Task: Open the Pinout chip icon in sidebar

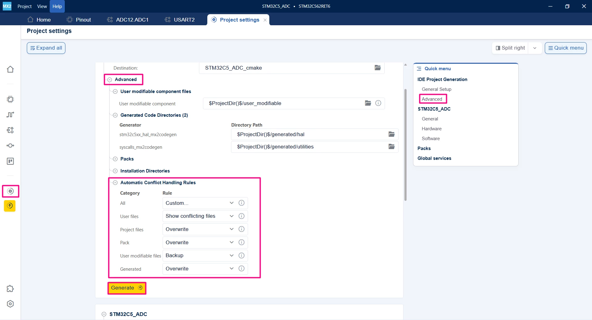Action: pos(10,99)
